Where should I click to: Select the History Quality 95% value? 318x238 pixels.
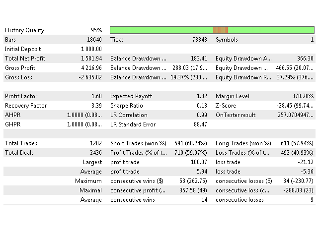point(96,30)
